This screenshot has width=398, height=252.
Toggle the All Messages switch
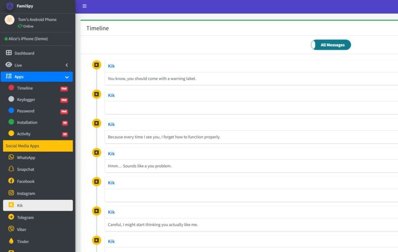tap(331, 45)
